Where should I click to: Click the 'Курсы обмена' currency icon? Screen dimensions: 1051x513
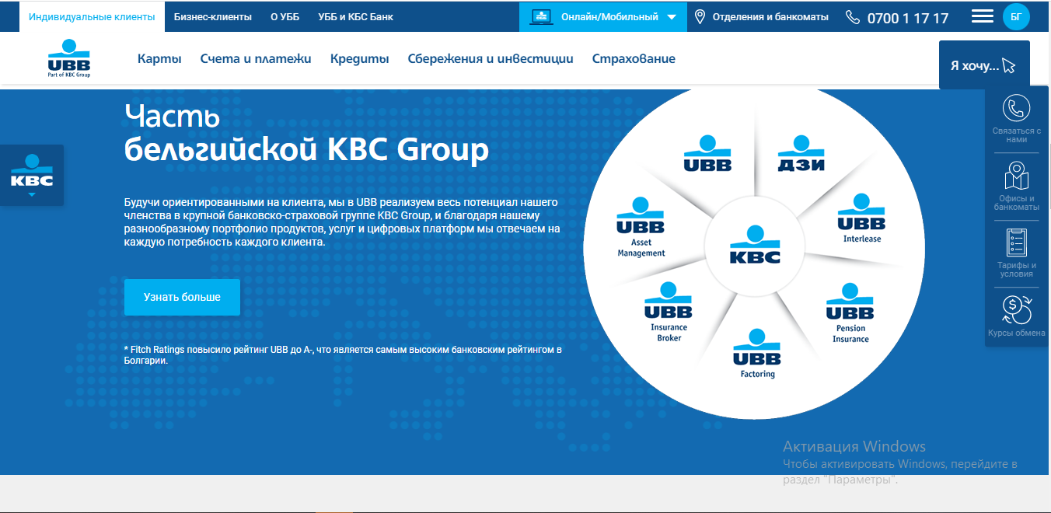point(1016,309)
